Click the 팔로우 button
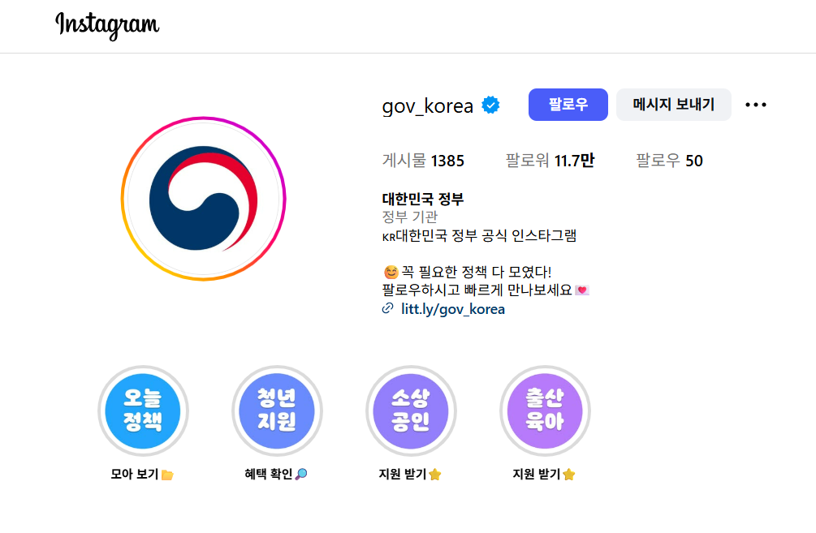 (x=568, y=105)
